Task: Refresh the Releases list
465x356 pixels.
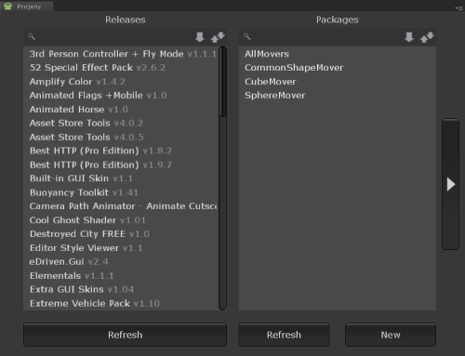Action: [x=125, y=335]
